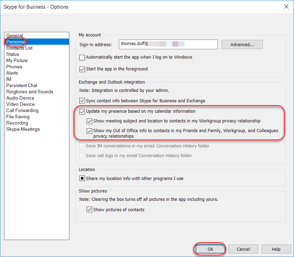
Task: Disable showing meeting subject to Workgroup contacts
Action: click(89, 121)
